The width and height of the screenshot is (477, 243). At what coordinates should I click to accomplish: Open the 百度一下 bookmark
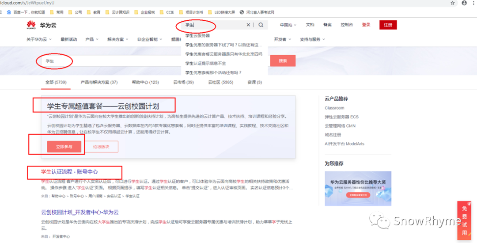click(x=26, y=12)
